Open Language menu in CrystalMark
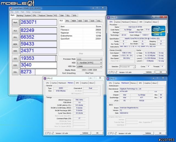Viewport: 176px width, 142px height. coord(36,12)
